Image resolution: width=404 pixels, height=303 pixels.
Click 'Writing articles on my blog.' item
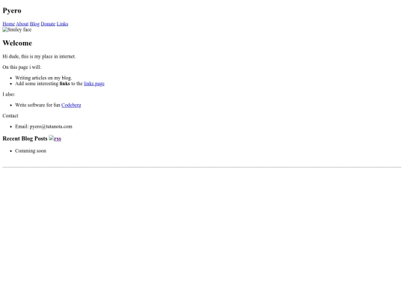click(x=43, y=78)
